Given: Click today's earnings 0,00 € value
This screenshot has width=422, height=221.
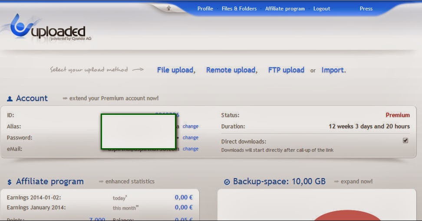Looking at the screenshot, I should click(x=184, y=197).
